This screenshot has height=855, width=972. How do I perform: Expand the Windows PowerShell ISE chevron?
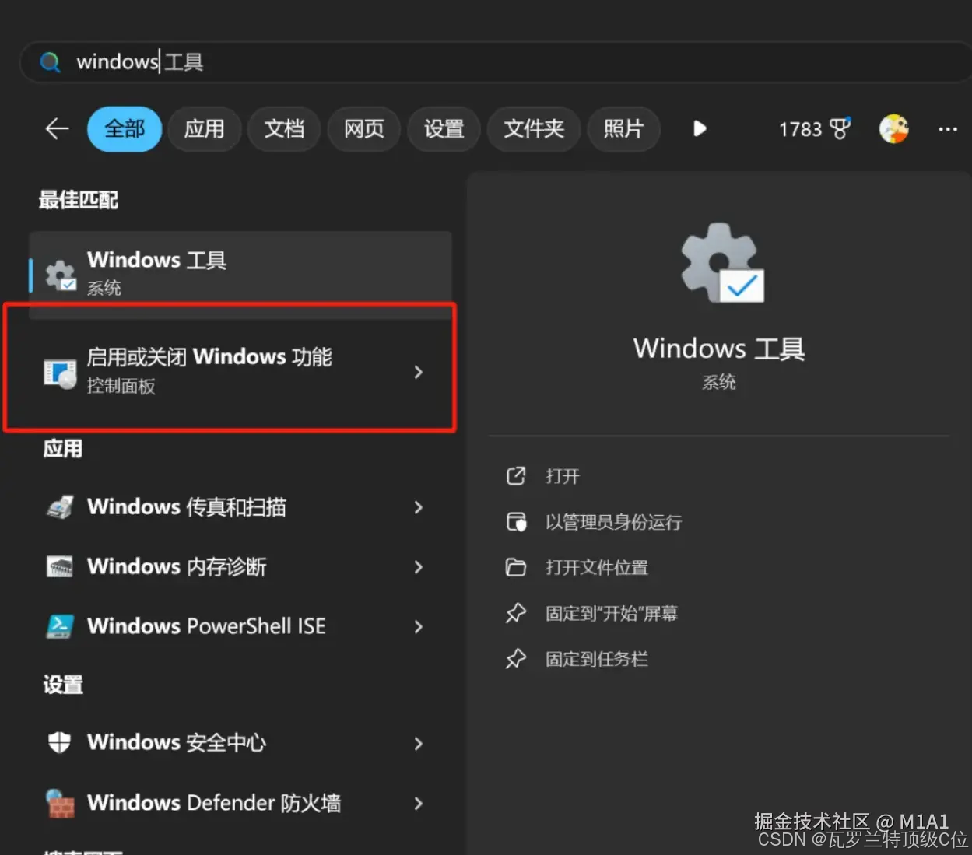click(419, 626)
